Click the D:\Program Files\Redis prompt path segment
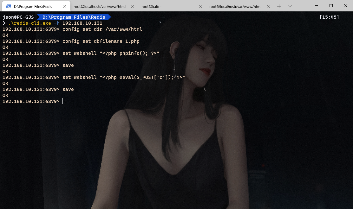 [x=74, y=17]
